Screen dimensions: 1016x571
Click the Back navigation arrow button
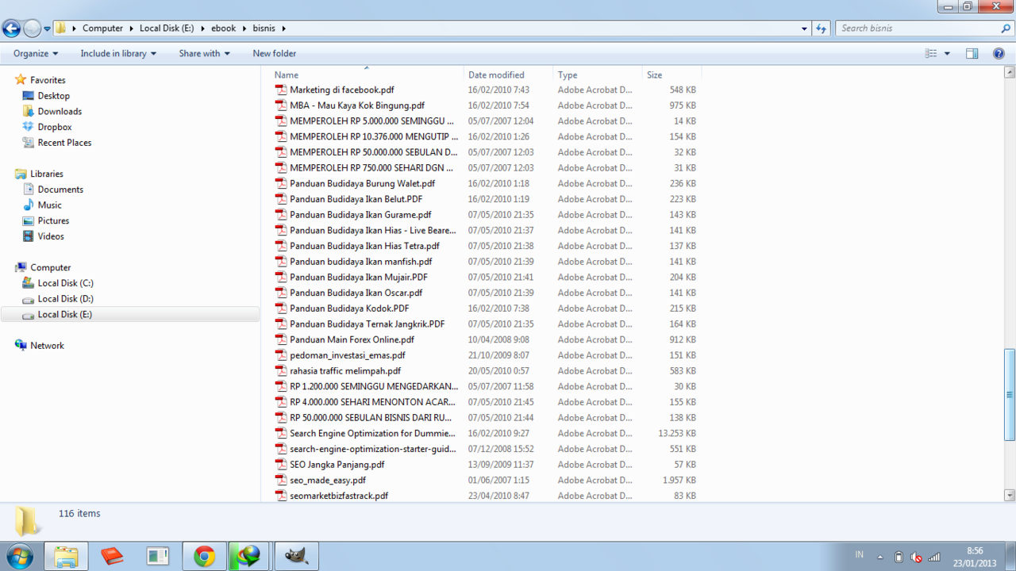point(11,29)
